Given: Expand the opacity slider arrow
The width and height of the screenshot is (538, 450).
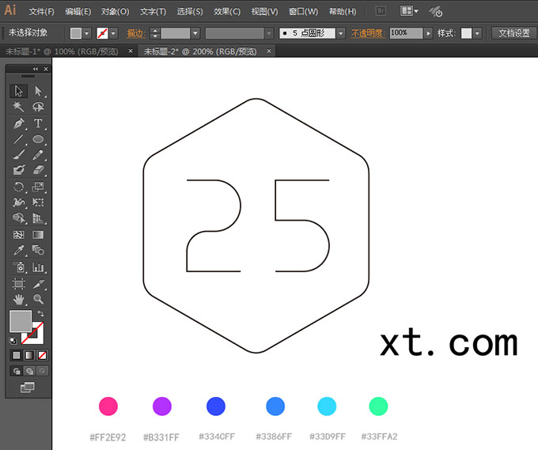Looking at the screenshot, I should click(x=428, y=33).
